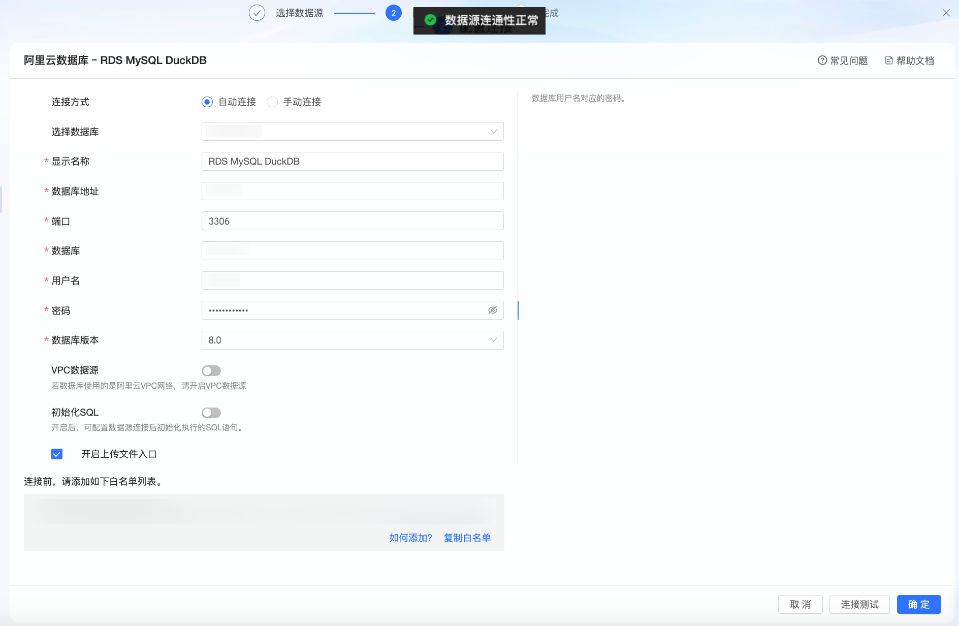Click the 常见问题 question mark icon
The image size is (959, 626).
(x=822, y=60)
